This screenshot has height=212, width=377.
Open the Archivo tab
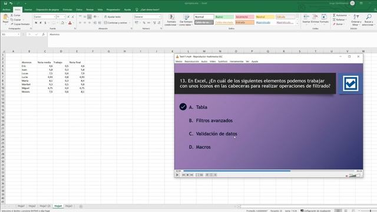point(6,9)
